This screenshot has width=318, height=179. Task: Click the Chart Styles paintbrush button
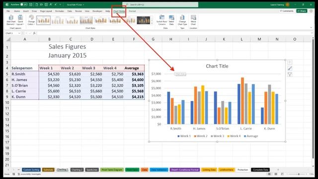coord(290,69)
